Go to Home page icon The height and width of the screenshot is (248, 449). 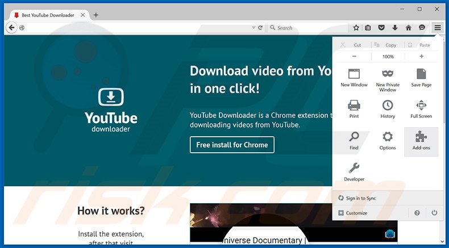[x=408, y=28]
